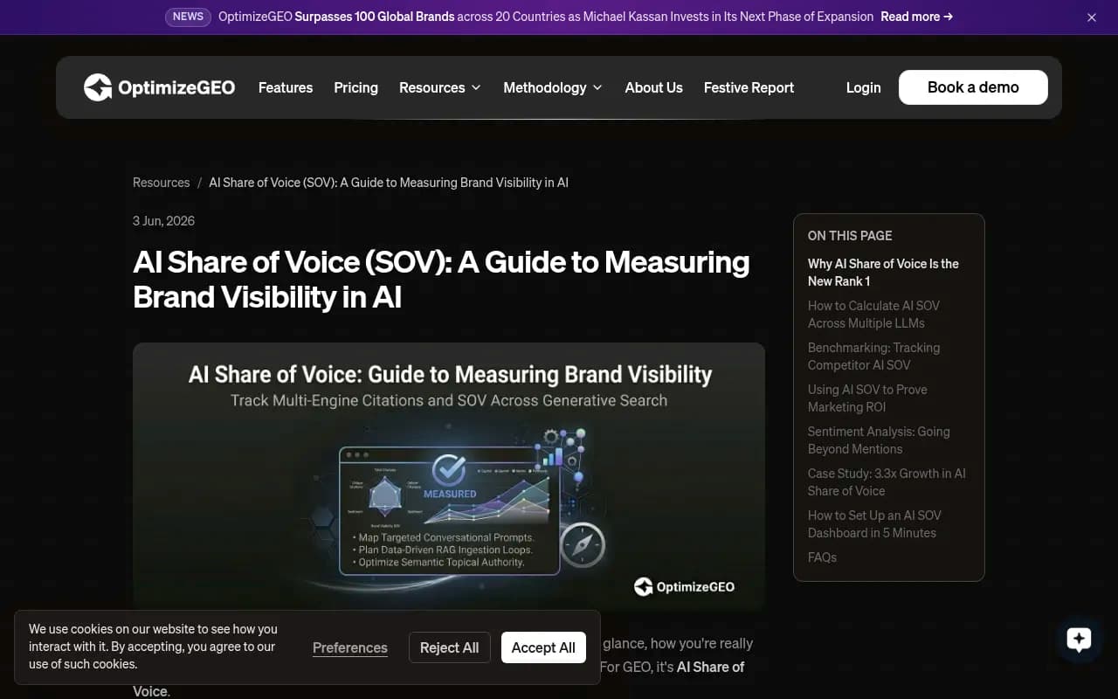
Task: Open the Read more announcement link
Action: click(x=916, y=17)
